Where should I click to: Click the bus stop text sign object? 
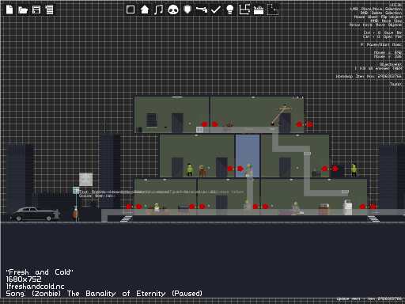[x=76, y=190]
